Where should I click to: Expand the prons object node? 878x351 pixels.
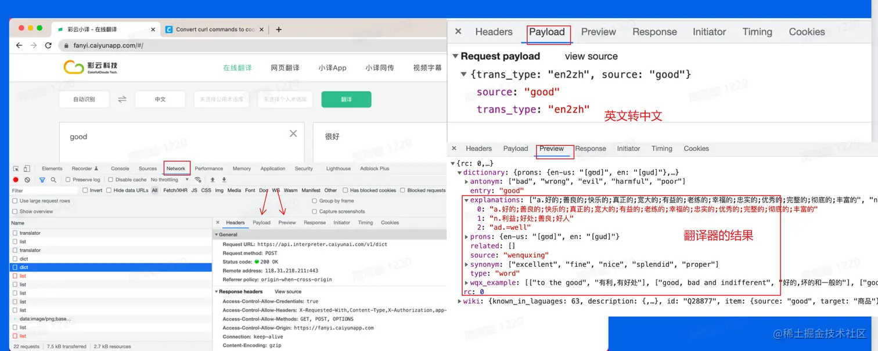click(466, 237)
